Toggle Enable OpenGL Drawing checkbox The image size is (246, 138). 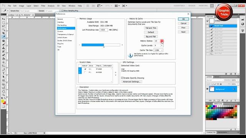pos(122,78)
